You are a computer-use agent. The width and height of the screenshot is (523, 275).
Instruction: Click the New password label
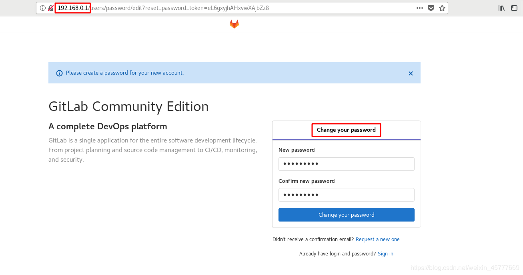[x=297, y=150]
